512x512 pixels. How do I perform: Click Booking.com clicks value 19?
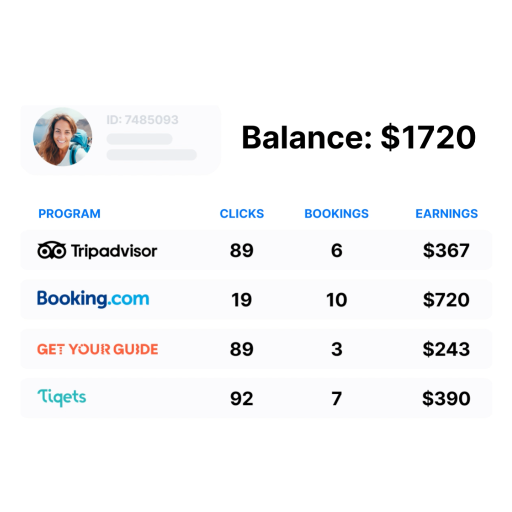[x=242, y=300]
